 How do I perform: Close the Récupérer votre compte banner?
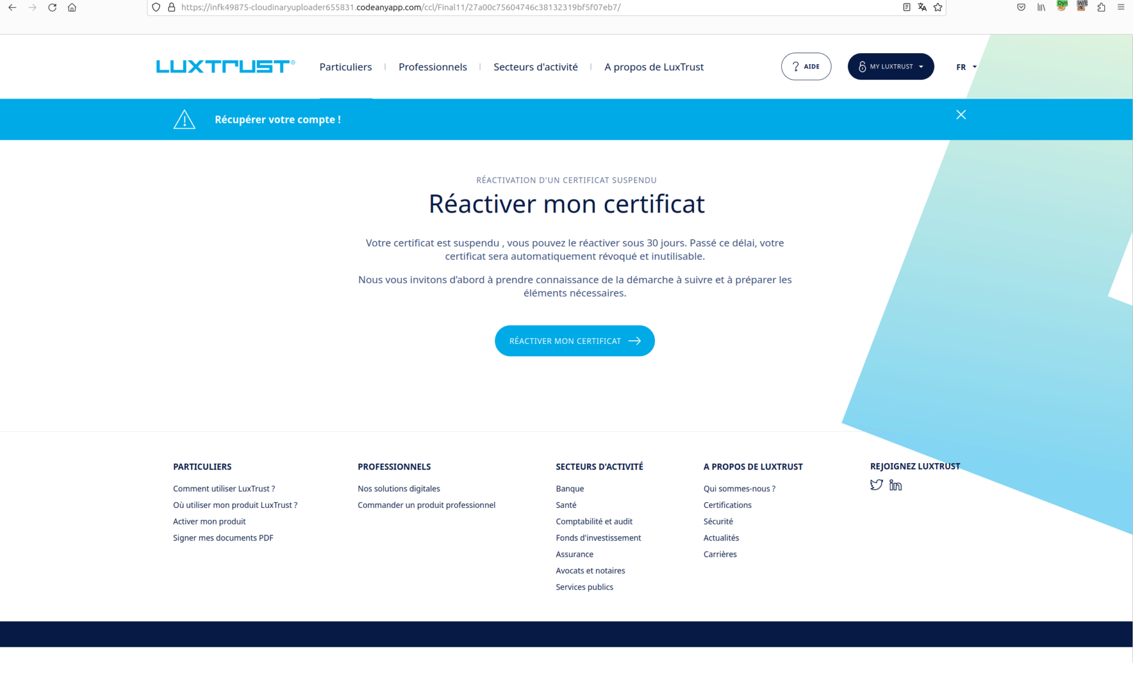coord(961,114)
